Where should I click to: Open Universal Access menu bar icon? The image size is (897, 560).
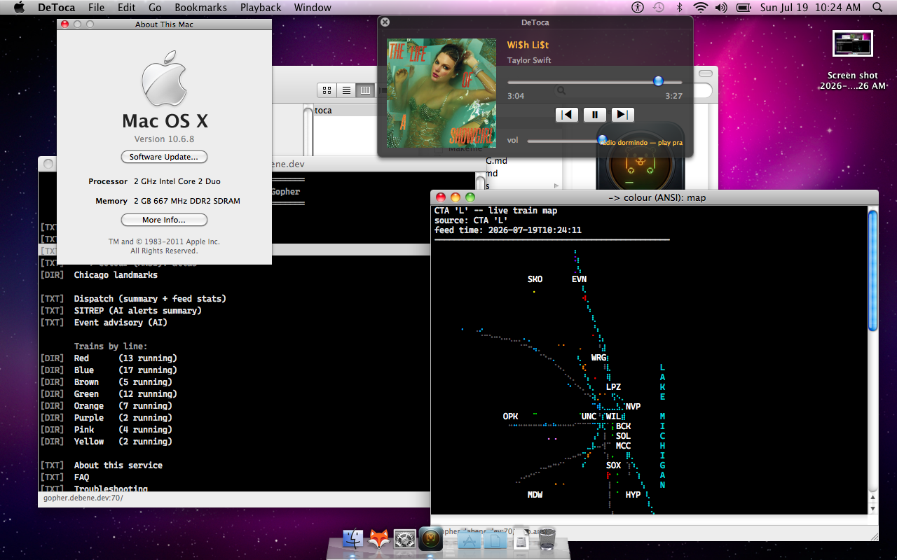[637, 8]
